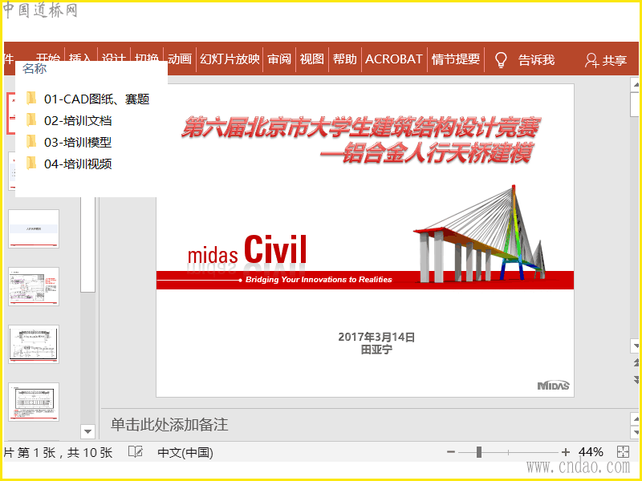Click the slide pane scroll down arrow
This screenshot has width=642, height=481.
(x=636, y=346)
